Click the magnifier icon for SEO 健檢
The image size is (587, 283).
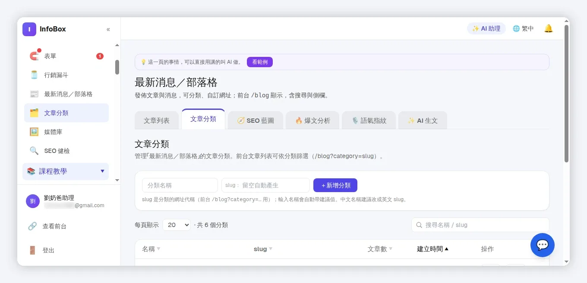click(34, 151)
